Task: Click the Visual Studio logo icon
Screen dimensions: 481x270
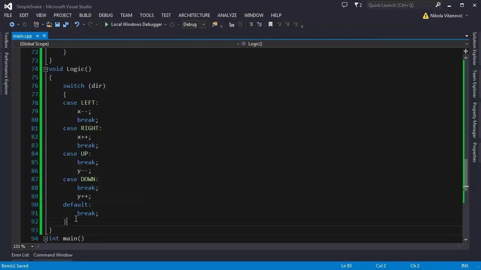Action: tap(8, 6)
